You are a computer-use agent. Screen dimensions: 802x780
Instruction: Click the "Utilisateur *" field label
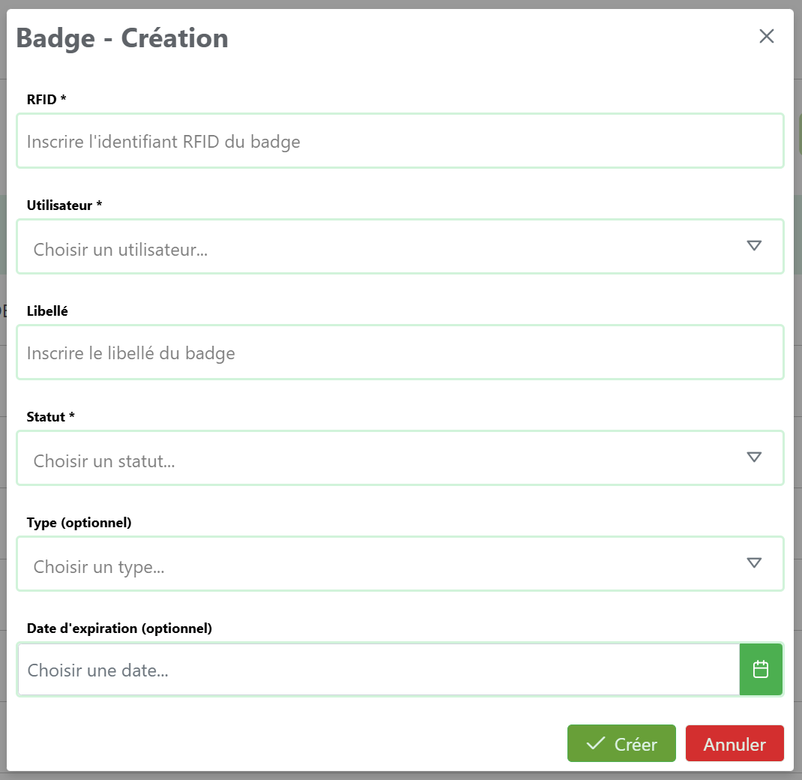point(64,205)
